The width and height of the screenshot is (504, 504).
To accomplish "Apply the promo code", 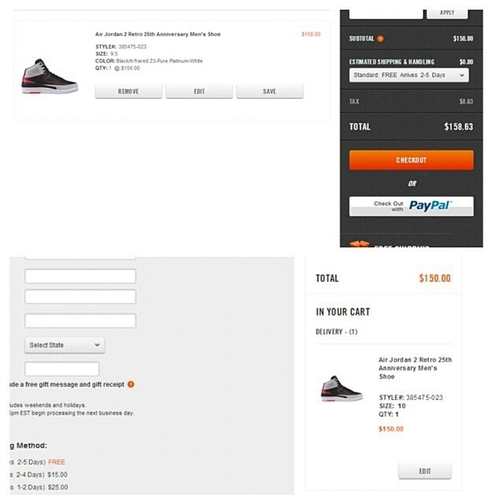I will pyautogui.click(x=447, y=14).
